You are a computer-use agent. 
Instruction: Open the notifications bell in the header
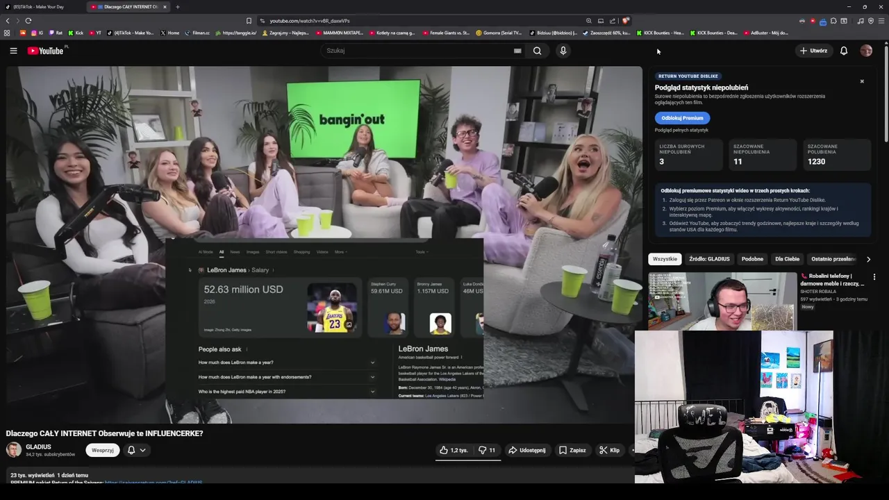tap(844, 51)
